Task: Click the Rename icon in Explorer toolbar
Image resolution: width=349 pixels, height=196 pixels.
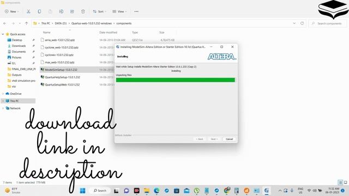Action: [61, 11]
